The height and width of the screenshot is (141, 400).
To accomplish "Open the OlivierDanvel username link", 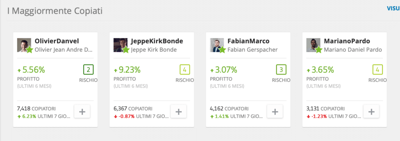I will [57, 41].
